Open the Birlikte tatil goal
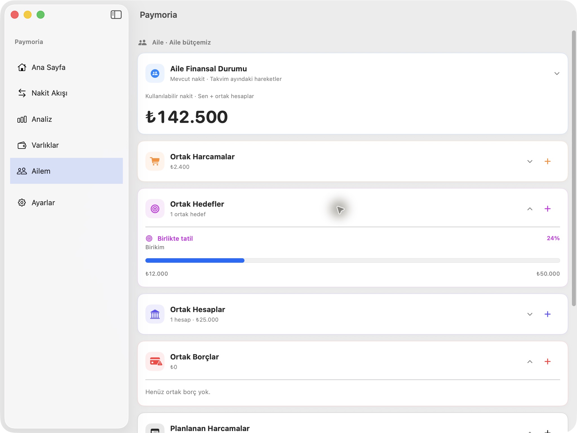Image resolution: width=577 pixels, height=433 pixels. [x=175, y=238]
